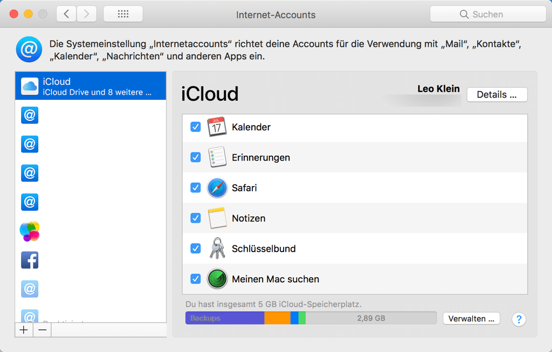Click the purple Backups storage segment
Screen dimensions: 552x352
[225, 318]
